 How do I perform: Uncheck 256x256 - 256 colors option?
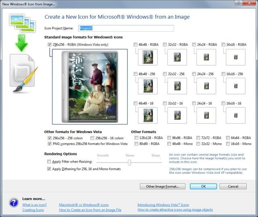coord(49,138)
